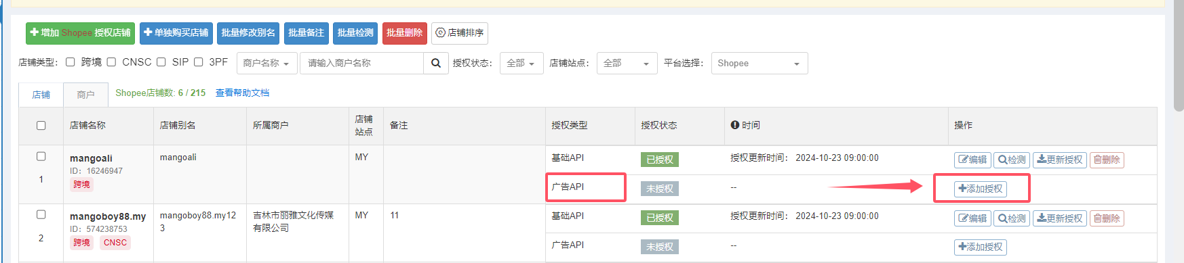The image size is (1184, 263).
Task: Click 检测 detect button for mangoali
Action: 1012,160
